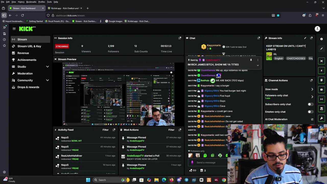Open Slow mode settings chevron
Image resolution: width=327 pixels, height=184 pixels.
[x=312, y=89]
